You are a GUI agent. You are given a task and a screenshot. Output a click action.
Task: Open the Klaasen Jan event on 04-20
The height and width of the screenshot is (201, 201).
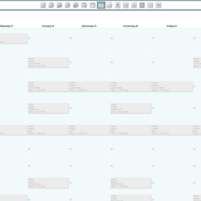131,108
